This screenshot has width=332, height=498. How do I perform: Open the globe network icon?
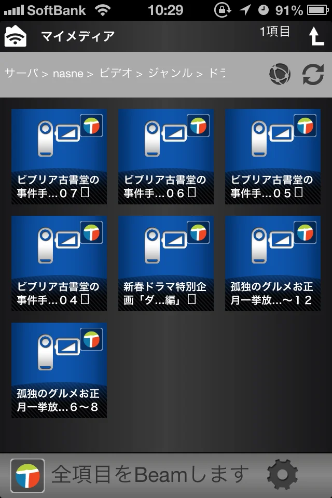click(x=280, y=74)
